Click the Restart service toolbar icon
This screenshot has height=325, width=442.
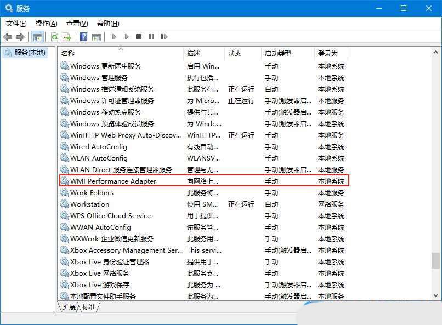[x=164, y=37]
